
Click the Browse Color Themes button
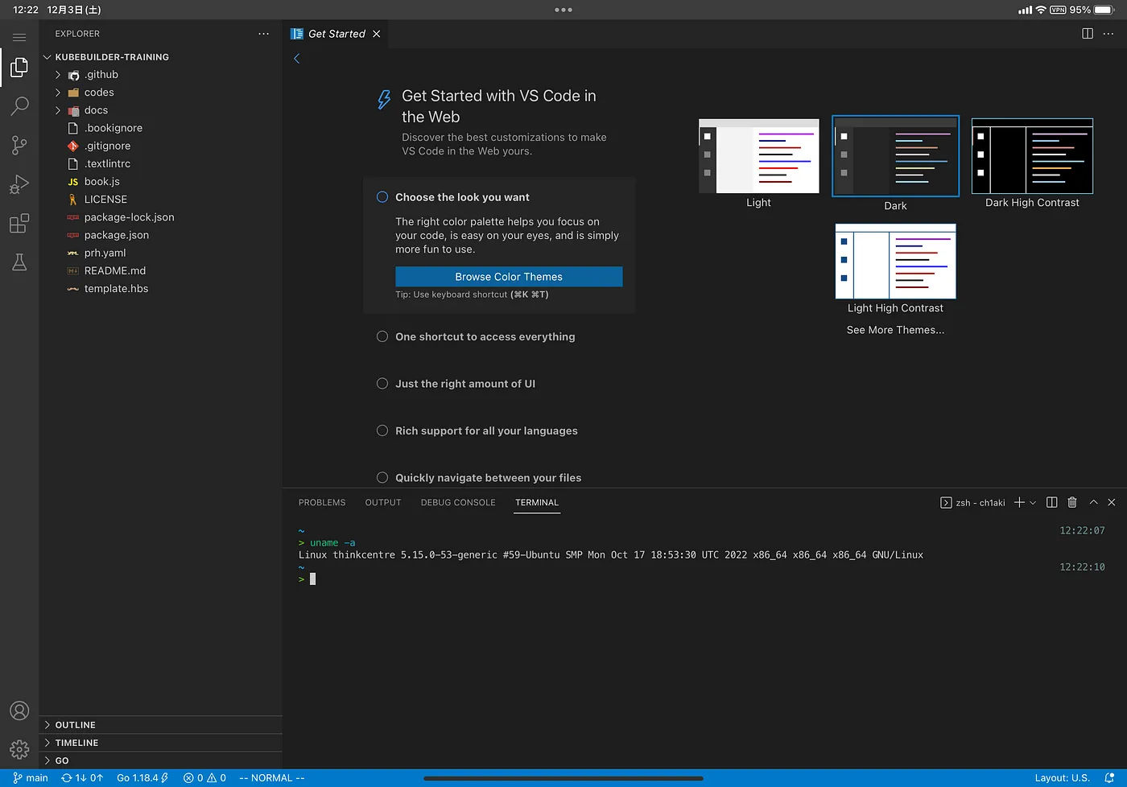point(509,277)
